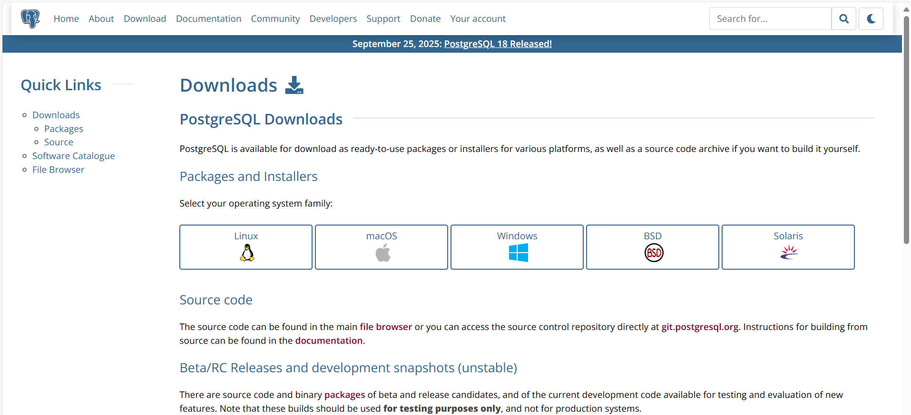
Task: Click the scrollbar up arrow
Action: pyautogui.click(x=906, y=9)
